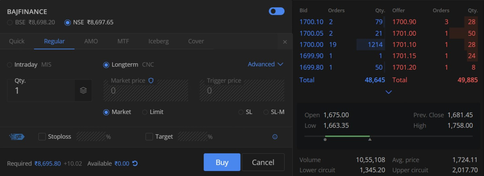Click the circle open marker on range bar
Viewport: 484px width, 176px height.
pyautogui.click(x=325, y=139)
